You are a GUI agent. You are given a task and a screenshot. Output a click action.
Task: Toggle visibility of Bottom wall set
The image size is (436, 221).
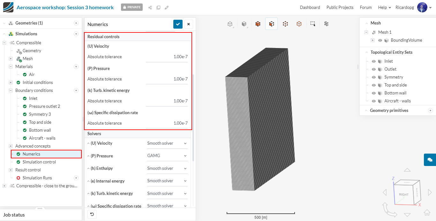pyautogui.click(x=374, y=93)
